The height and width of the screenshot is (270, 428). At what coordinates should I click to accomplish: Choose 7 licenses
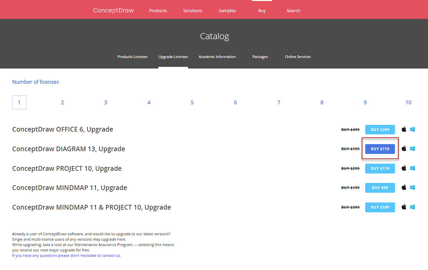279,102
